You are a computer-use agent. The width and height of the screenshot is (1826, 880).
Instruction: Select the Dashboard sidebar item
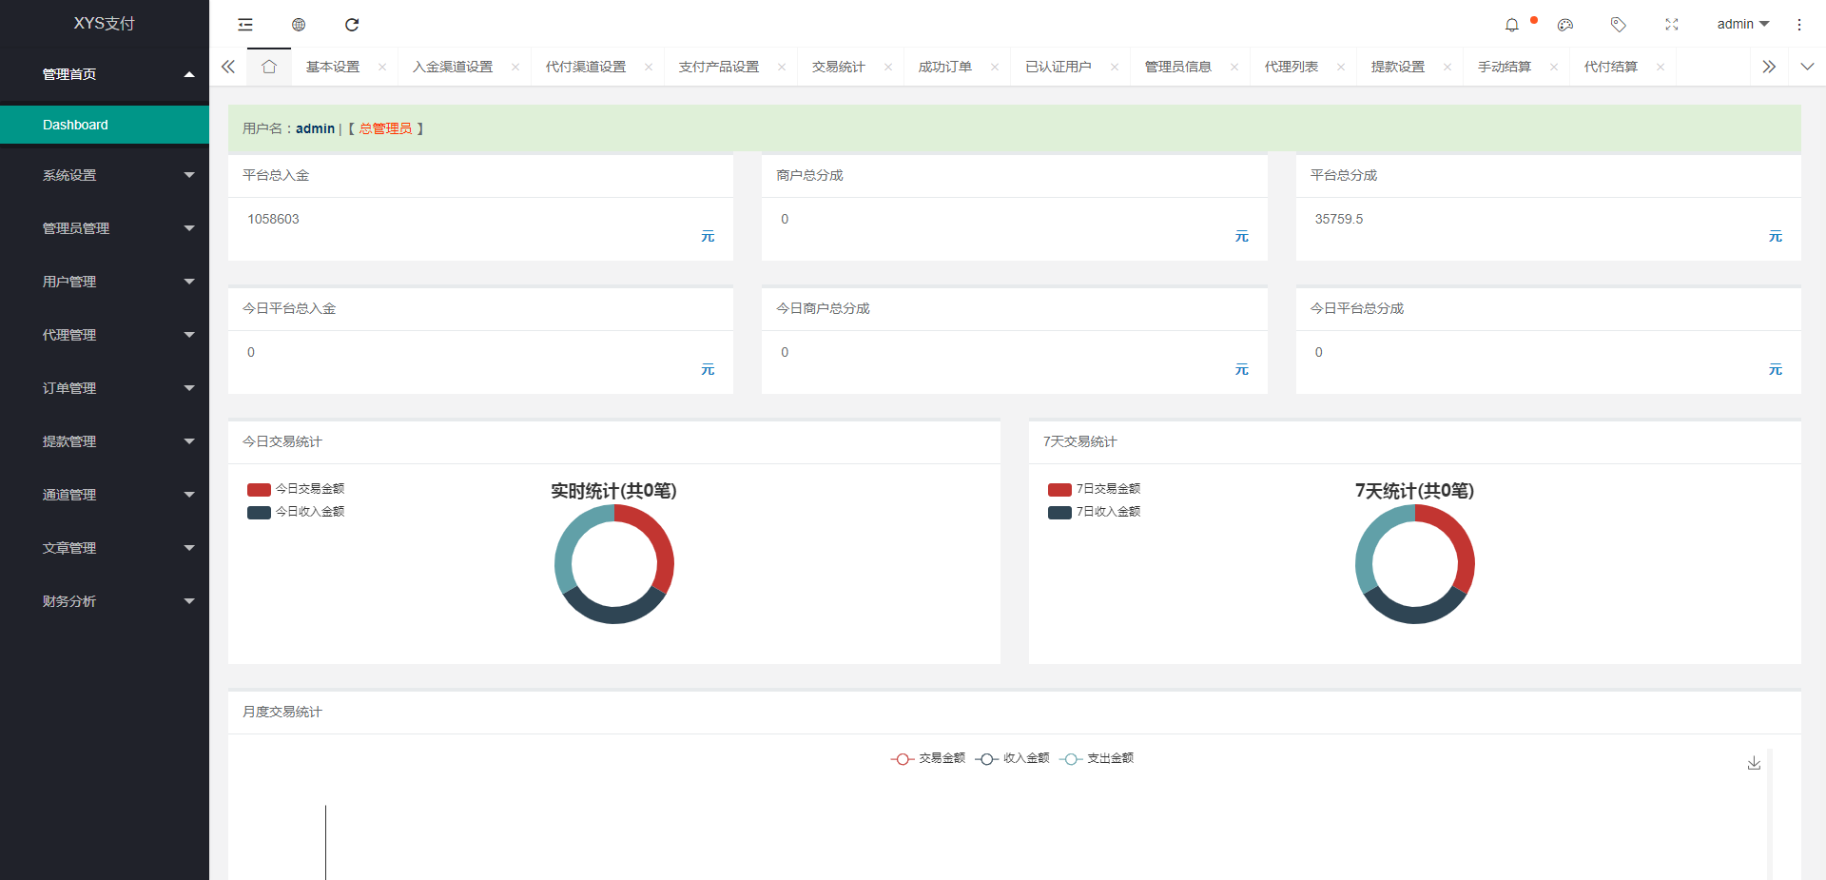point(105,125)
